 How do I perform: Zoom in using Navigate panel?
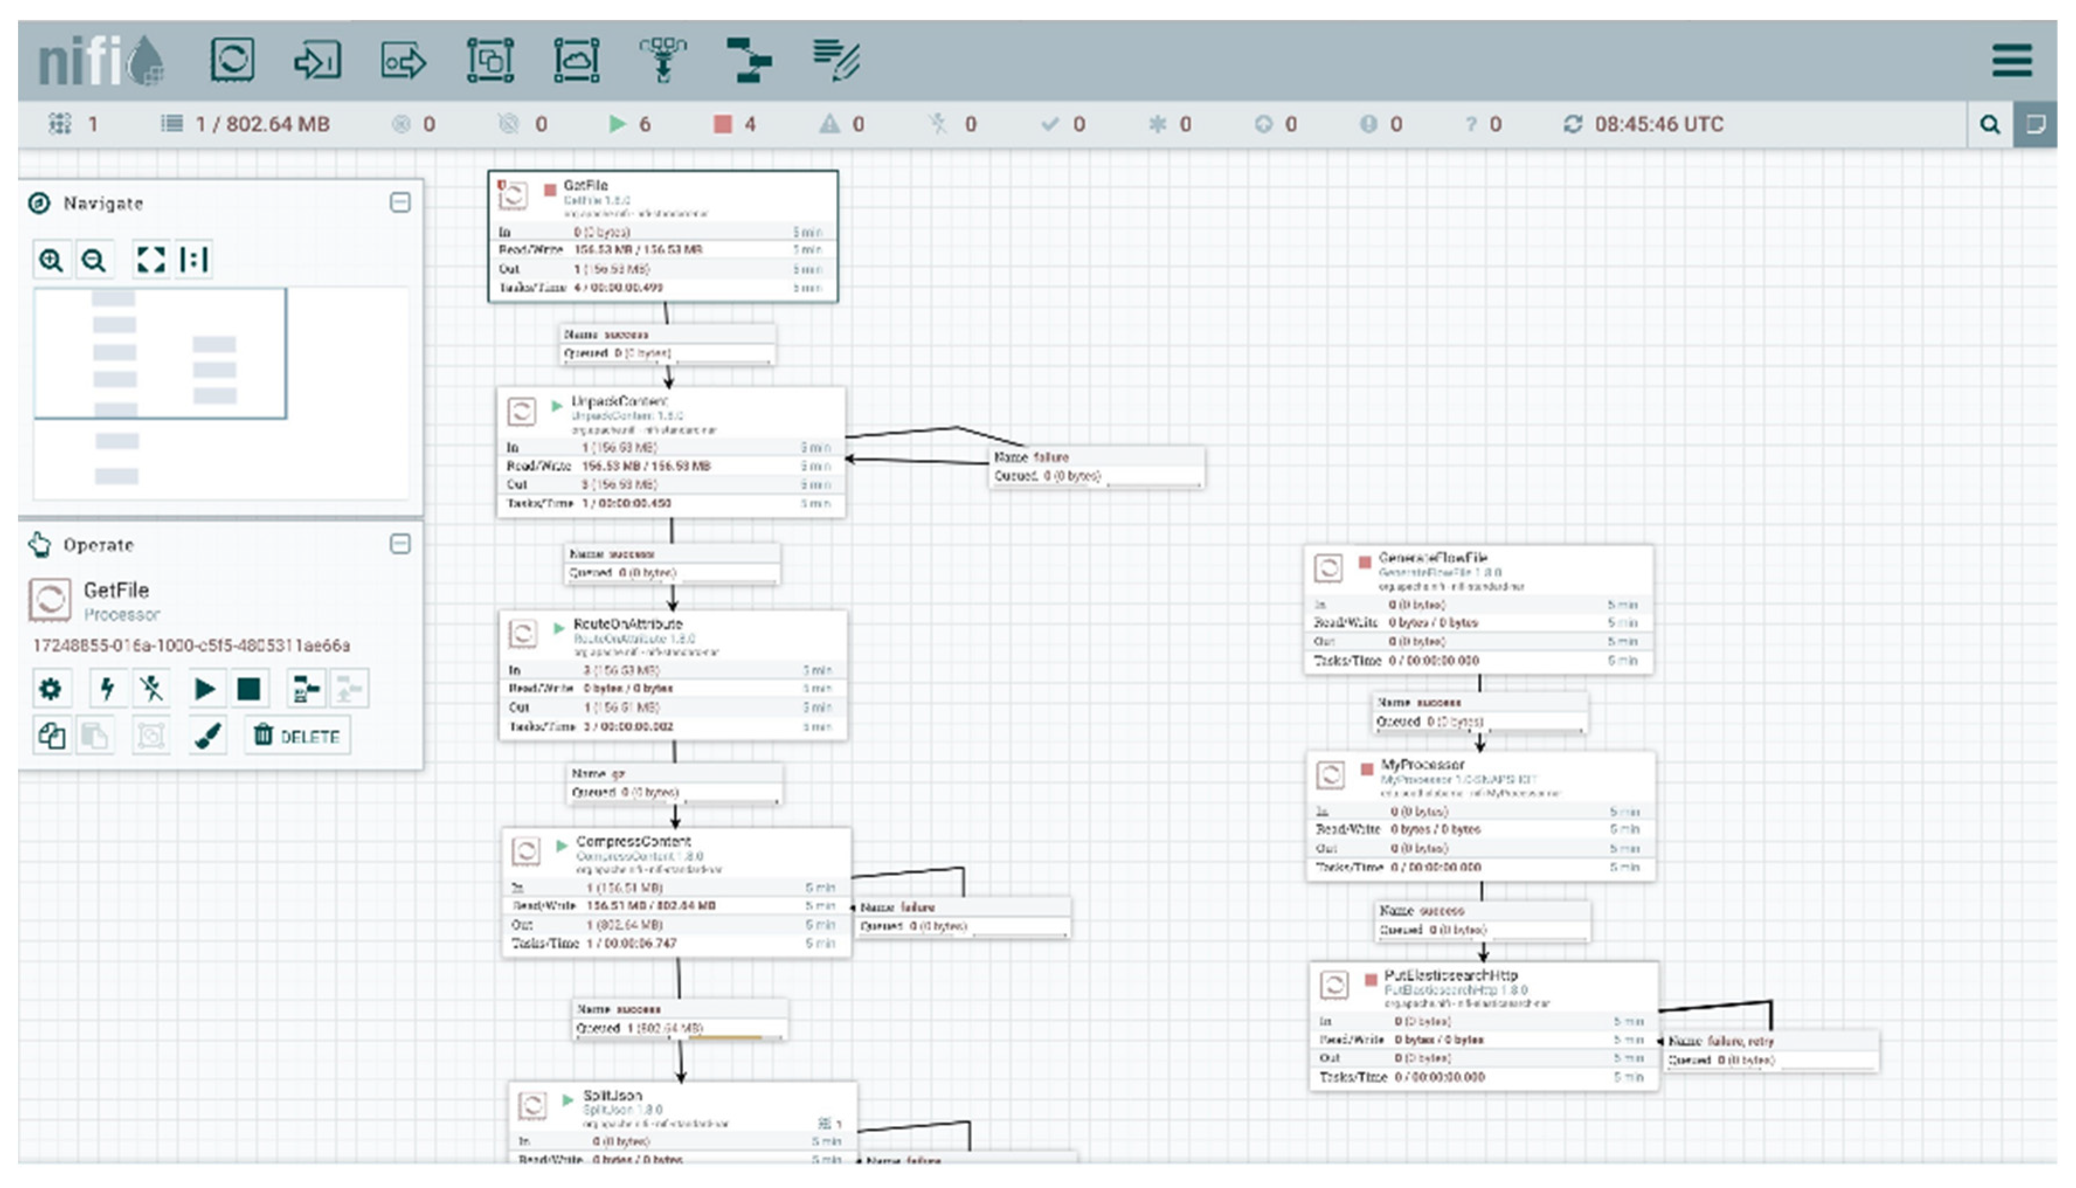(51, 260)
